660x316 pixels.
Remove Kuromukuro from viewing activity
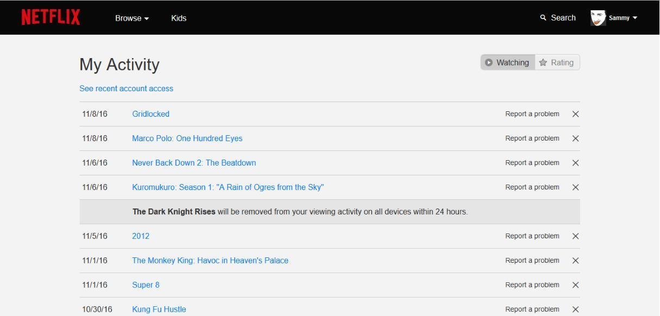point(576,187)
